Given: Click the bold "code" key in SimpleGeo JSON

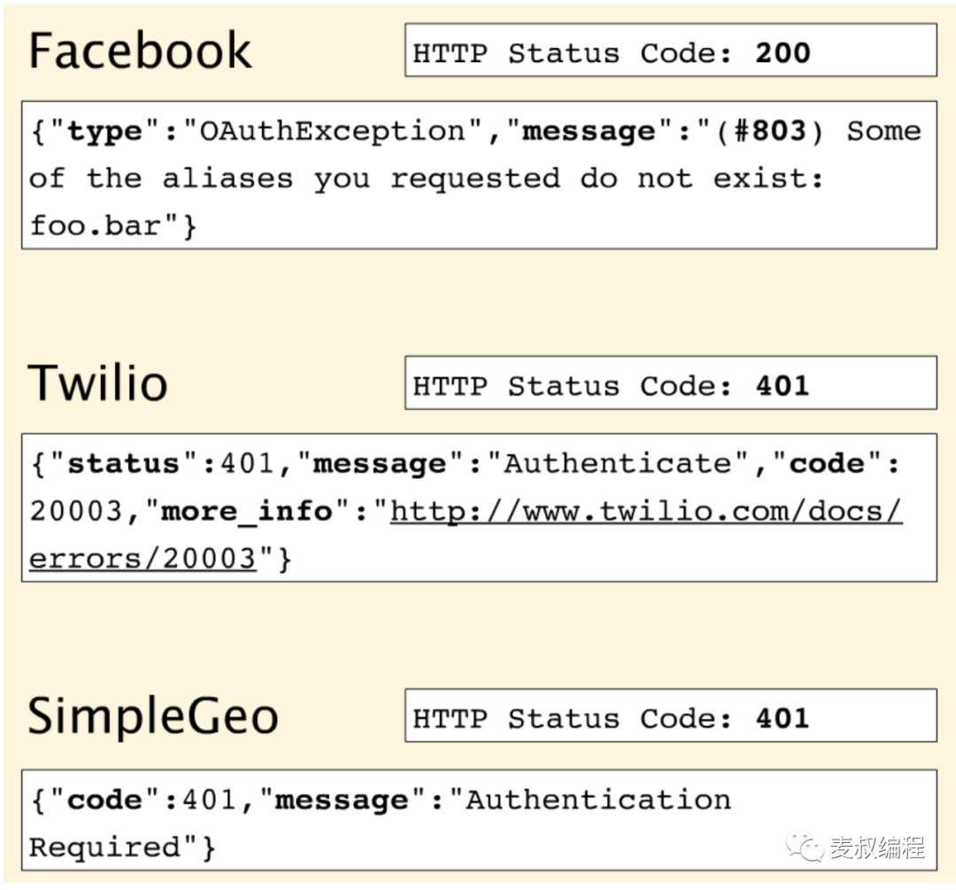Looking at the screenshot, I should point(104,801).
